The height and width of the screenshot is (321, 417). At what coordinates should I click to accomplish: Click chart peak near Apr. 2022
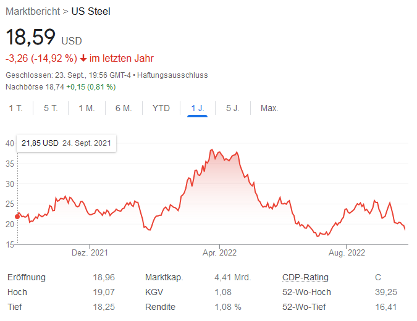[x=212, y=150]
